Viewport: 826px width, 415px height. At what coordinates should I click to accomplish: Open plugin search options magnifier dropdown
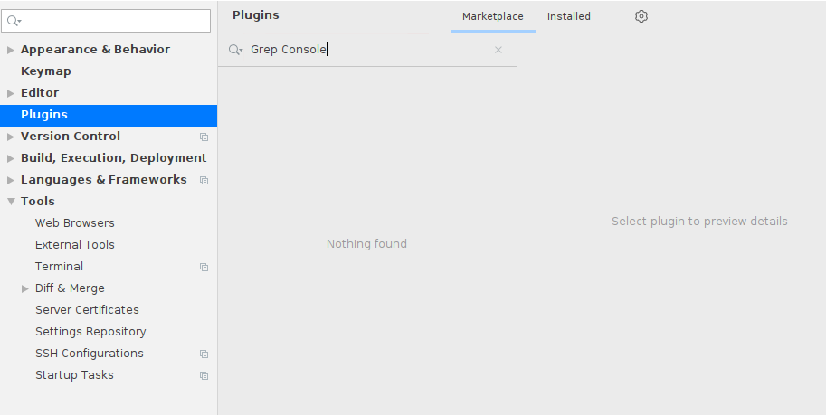click(235, 50)
